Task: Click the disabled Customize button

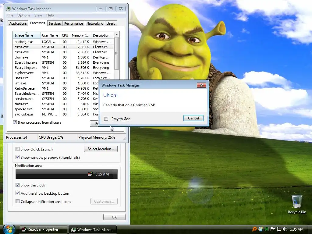Action: (104, 201)
